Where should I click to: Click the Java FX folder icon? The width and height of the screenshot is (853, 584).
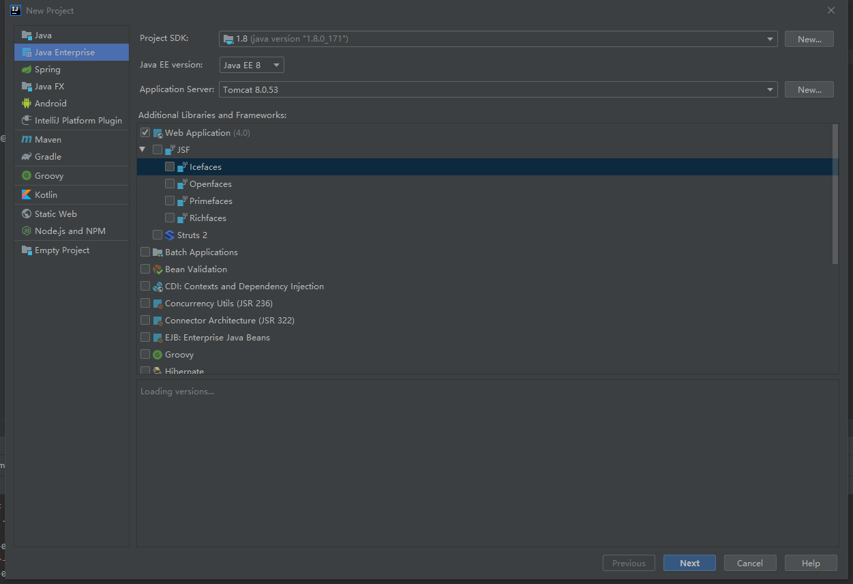point(27,87)
